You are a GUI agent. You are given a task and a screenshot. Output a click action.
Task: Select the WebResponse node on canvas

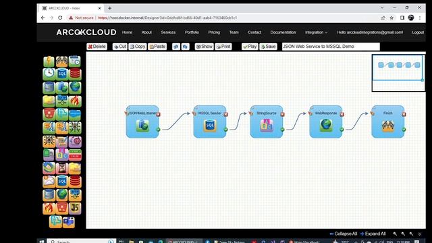(x=326, y=122)
